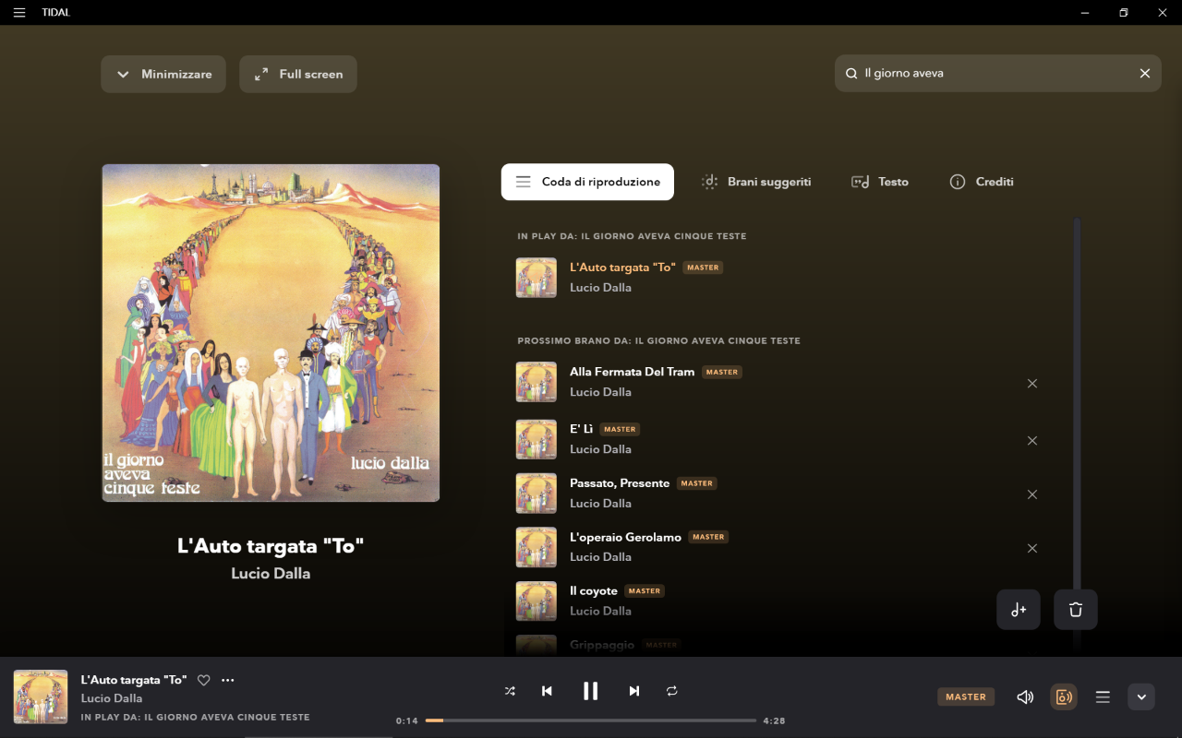Image resolution: width=1182 pixels, height=738 pixels.
Task: Switch to Full screen mode
Action: tap(298, 74)
